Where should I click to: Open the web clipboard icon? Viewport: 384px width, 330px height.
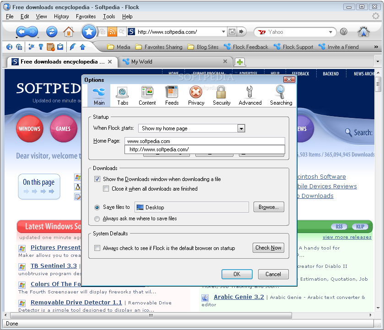60,47
